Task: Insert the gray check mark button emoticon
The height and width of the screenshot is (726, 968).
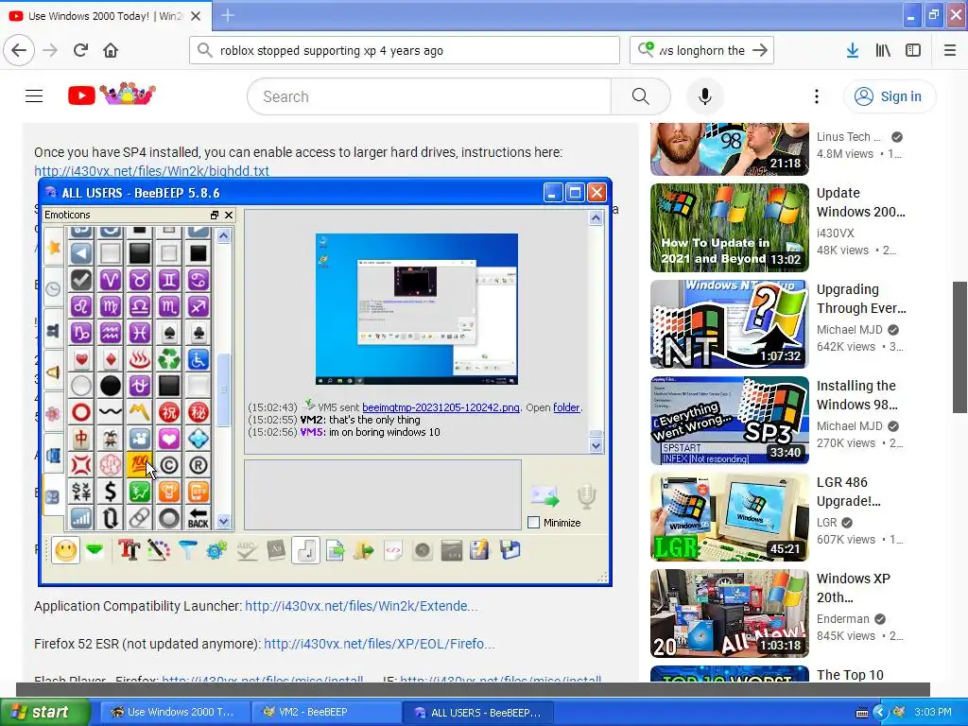Action: pyautogui.click(x=81, y=280)
